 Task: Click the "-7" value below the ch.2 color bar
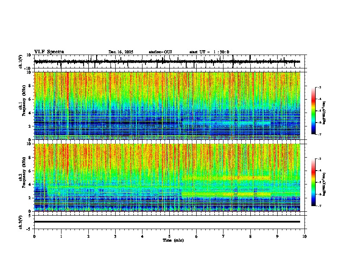(319, 206)
